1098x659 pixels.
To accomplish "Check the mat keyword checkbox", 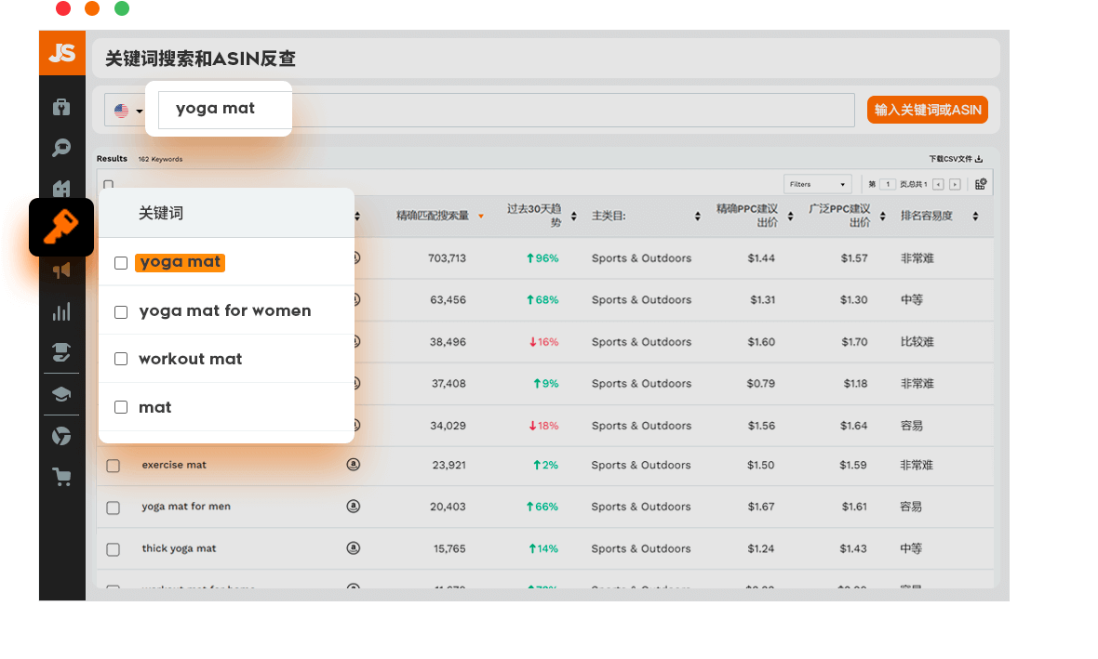I will (121, 407).
